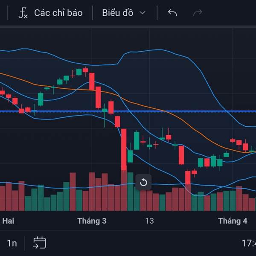Click the "Tháng 3" label on the time axis

(x=92, y=221)
